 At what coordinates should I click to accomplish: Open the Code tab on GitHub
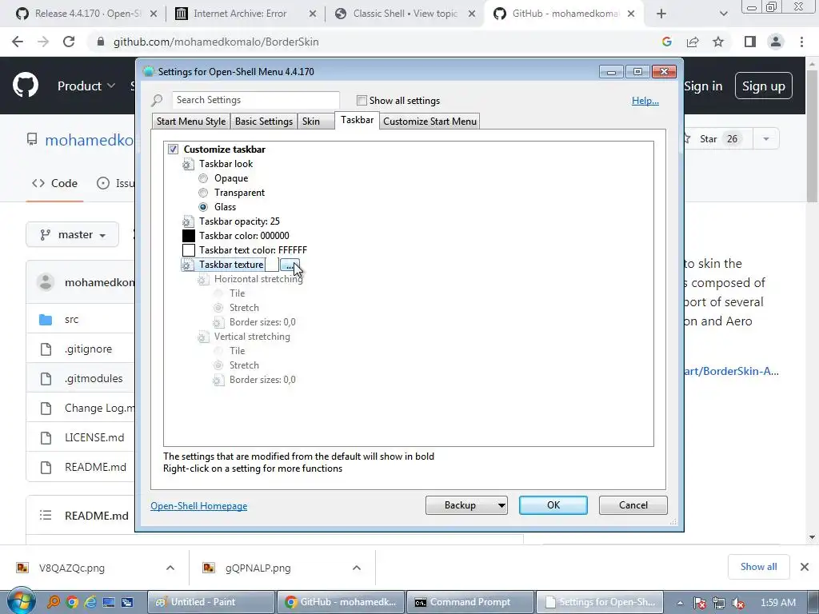54,183
